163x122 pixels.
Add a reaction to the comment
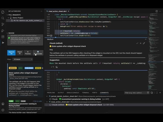pos(57,67)
